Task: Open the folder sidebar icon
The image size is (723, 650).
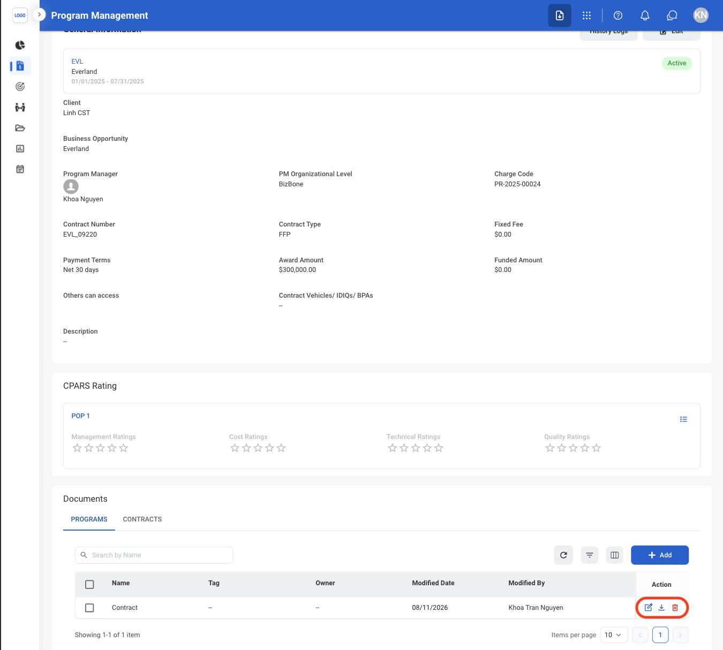Action: coord(20,128)
